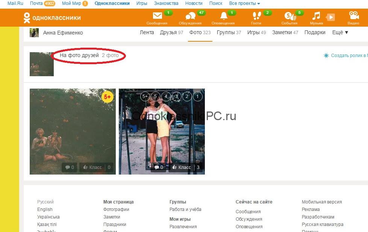Screen dimensions: 368x232
Task: Click footer heading Моя страница
Action: coord(118,202)
